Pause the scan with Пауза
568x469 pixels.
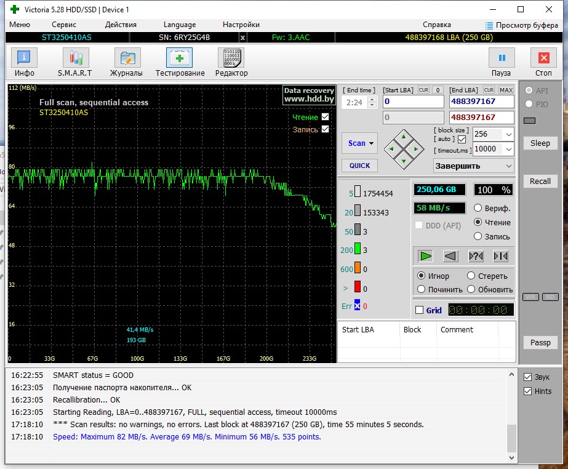[502, 62]
